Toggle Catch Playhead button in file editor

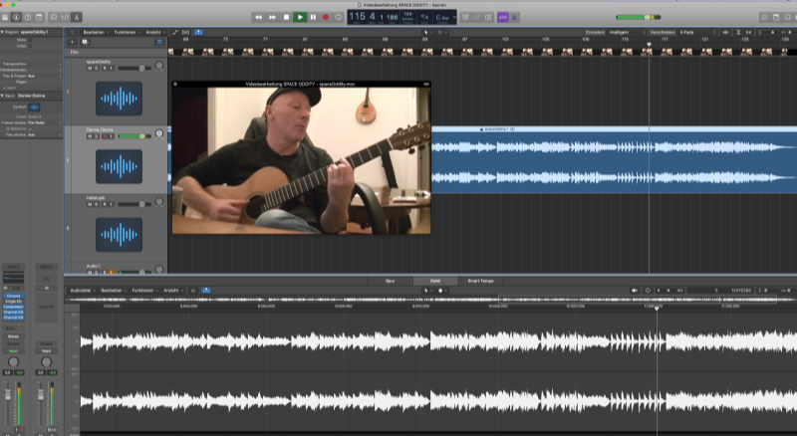click(206, 291)
